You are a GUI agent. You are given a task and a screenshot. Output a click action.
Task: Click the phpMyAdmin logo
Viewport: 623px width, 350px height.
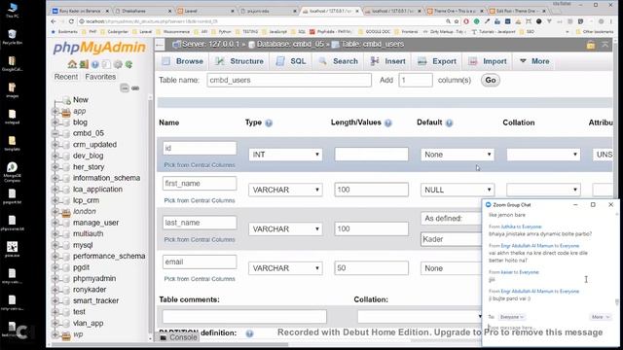click(x=99, y=48)
